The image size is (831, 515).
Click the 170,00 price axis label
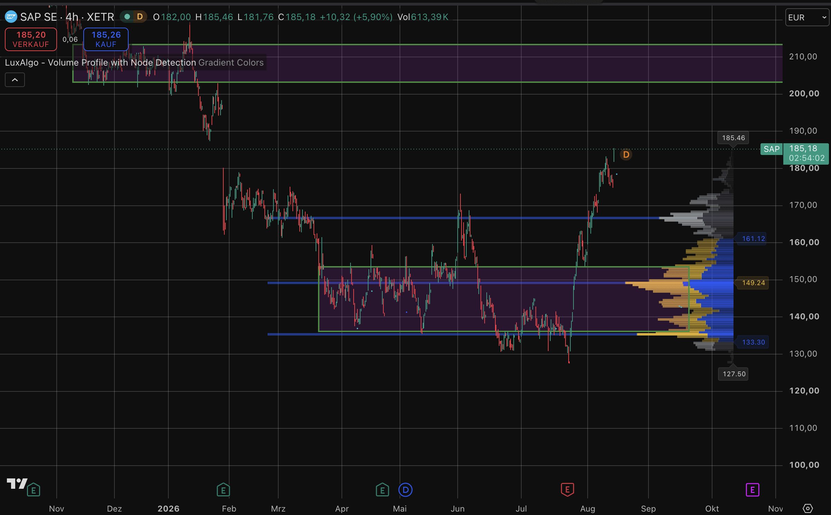803,205
